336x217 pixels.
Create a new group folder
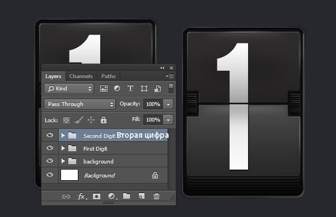tap(127, 196)
